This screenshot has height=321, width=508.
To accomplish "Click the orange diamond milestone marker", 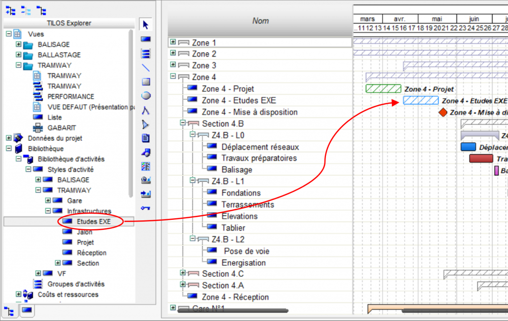I will coord(443,113).
